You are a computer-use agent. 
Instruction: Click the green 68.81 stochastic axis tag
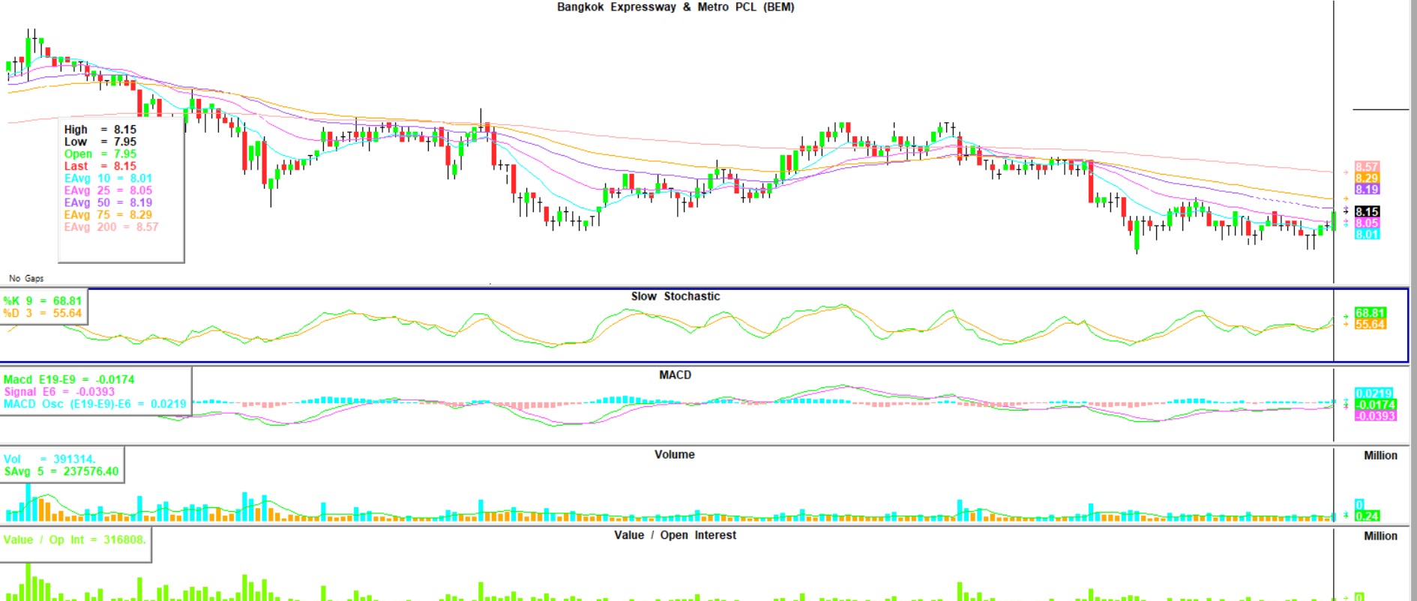pos(1370,313)
